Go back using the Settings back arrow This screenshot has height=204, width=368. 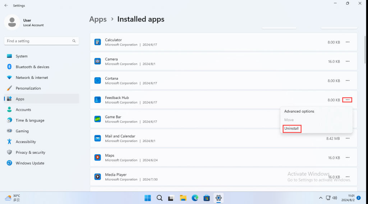click(x=6, y=5)
